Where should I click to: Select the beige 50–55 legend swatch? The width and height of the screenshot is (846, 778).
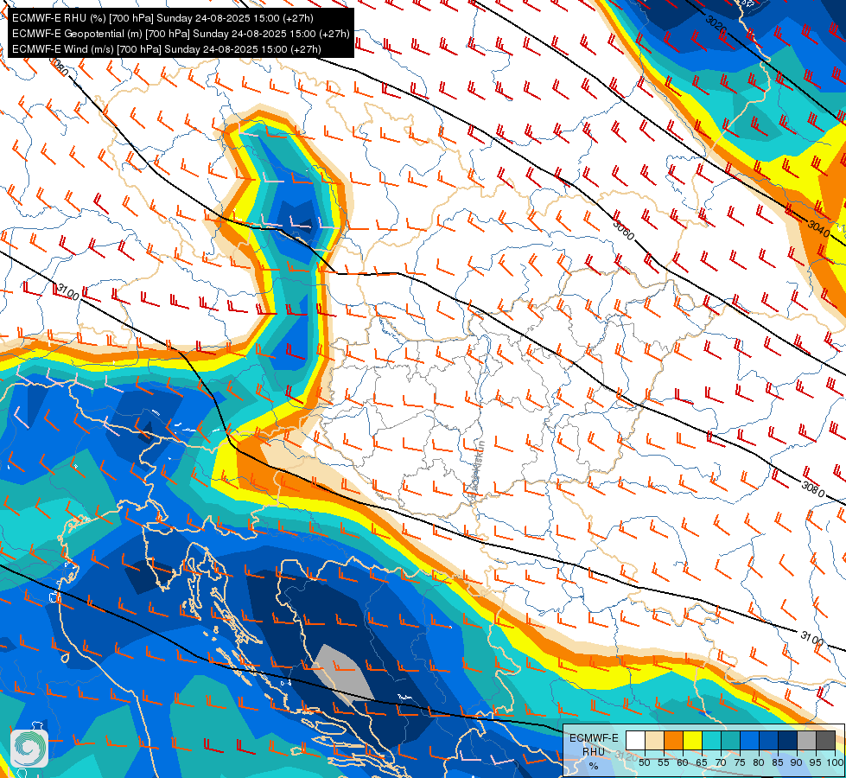coord(654,740)
